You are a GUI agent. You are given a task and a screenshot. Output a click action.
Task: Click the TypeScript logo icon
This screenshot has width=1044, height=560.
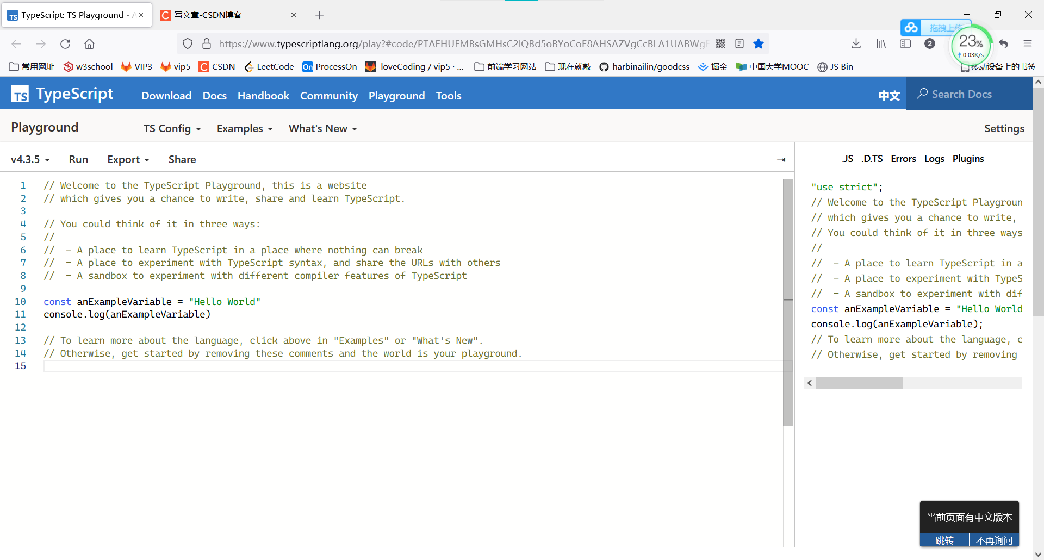point(20,94)
